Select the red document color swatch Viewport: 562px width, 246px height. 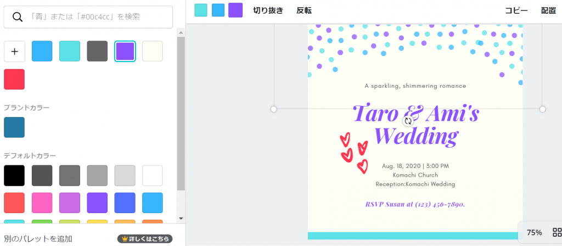[14, 79]
